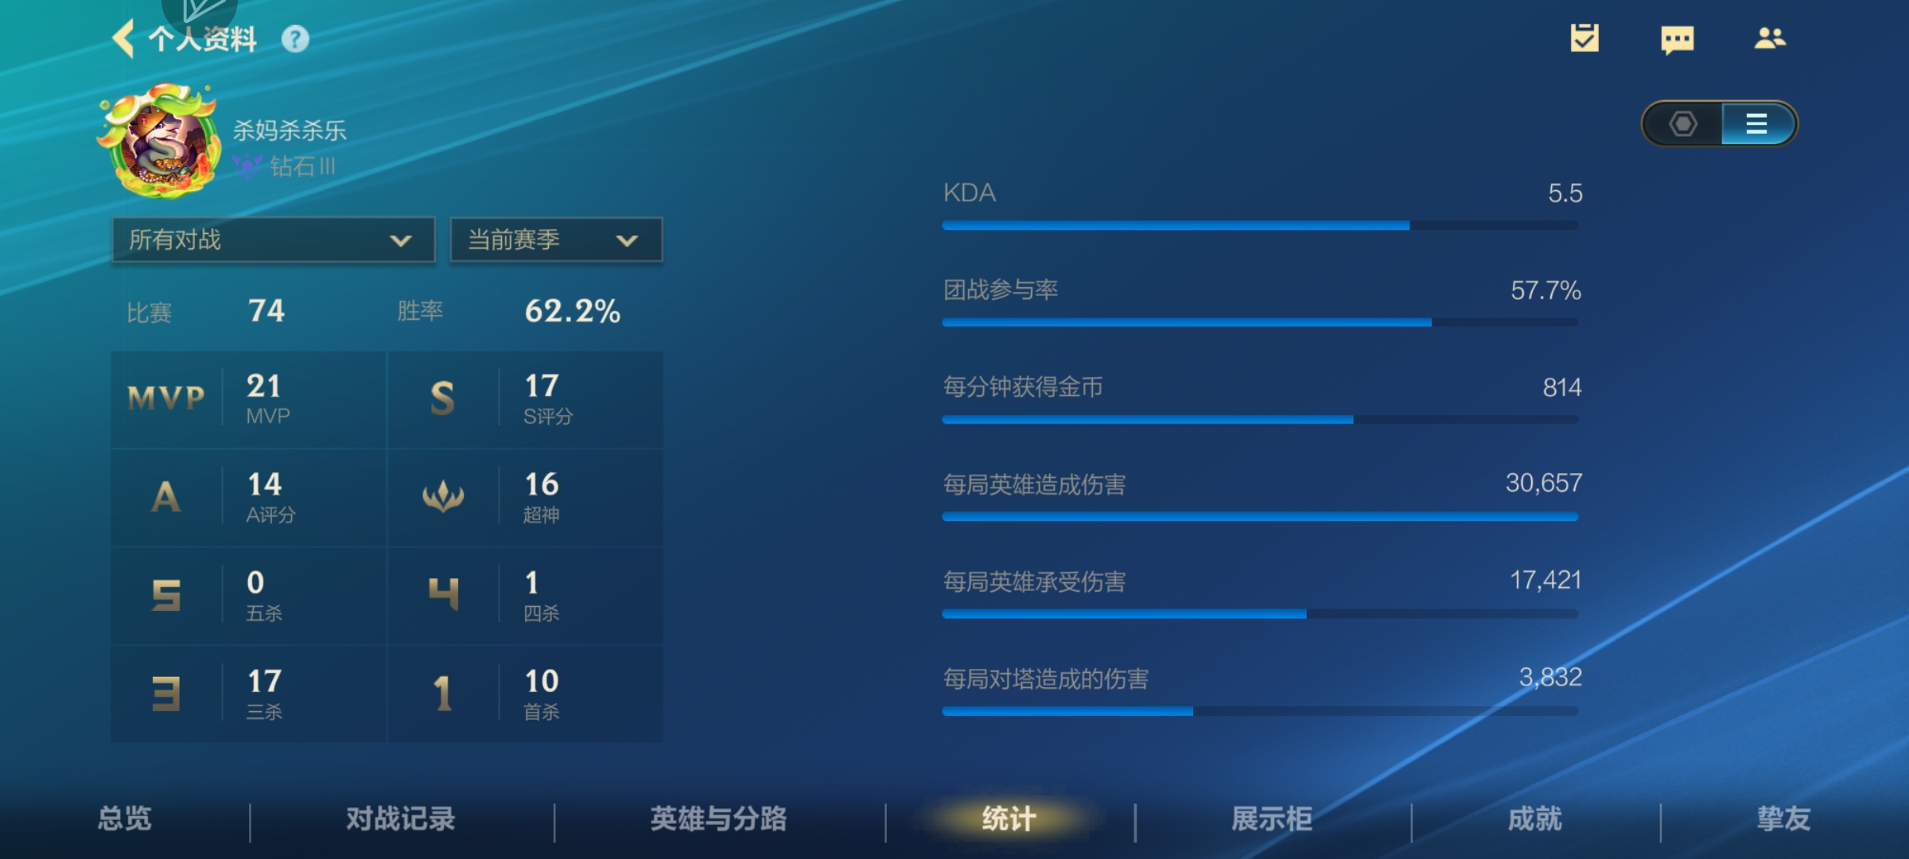This screenshot has width=1909, height=859.
Task: Click the chevron arrow on 当前赛季
Action: [627, 240]
